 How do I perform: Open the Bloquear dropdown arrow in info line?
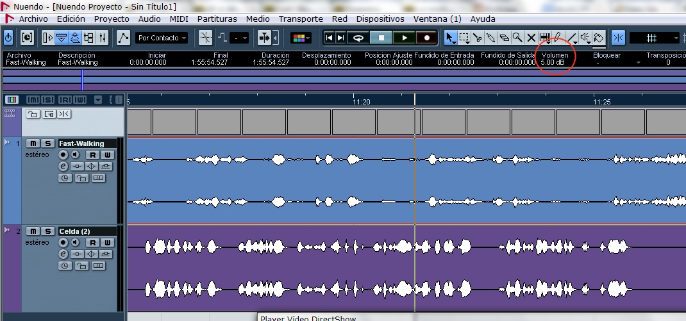(639, 62)
